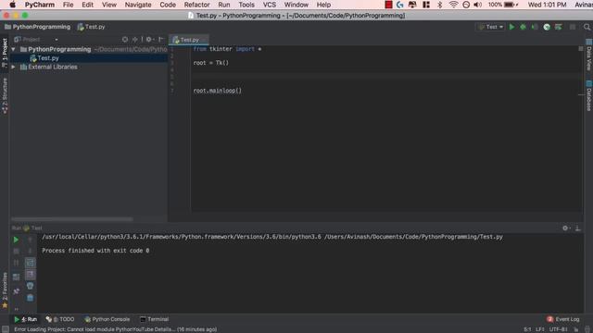Screen dimensions: 593x333
Task: Toggle soft-wrap icon in Run panel
Action: pos(31,263)
